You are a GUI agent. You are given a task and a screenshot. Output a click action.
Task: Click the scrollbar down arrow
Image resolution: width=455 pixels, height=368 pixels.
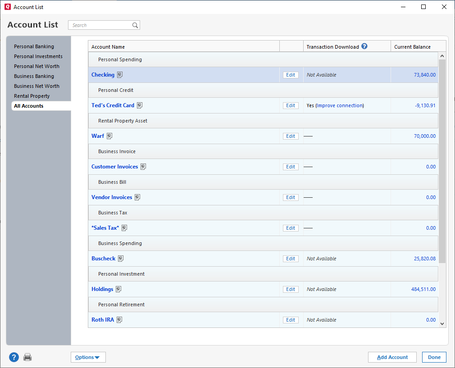point(442,323)
